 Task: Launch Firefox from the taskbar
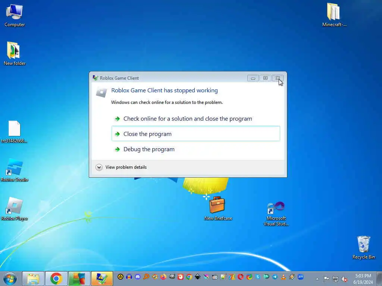(x=163, y=277)
